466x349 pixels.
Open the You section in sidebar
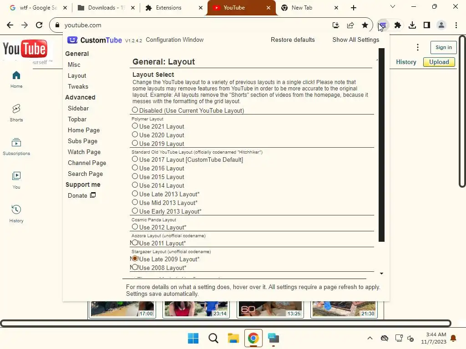coord(16,180)
